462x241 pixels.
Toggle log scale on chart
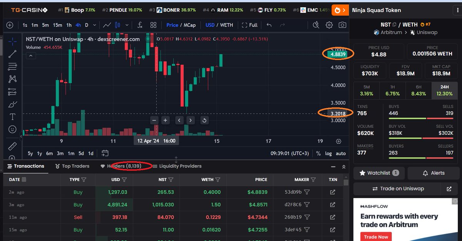pos(328,153)
